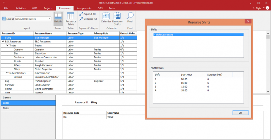Click the Duration (Hrs) column header
Image resolution: width=271 pixels, height=140 pixels.
pos(219,74)
